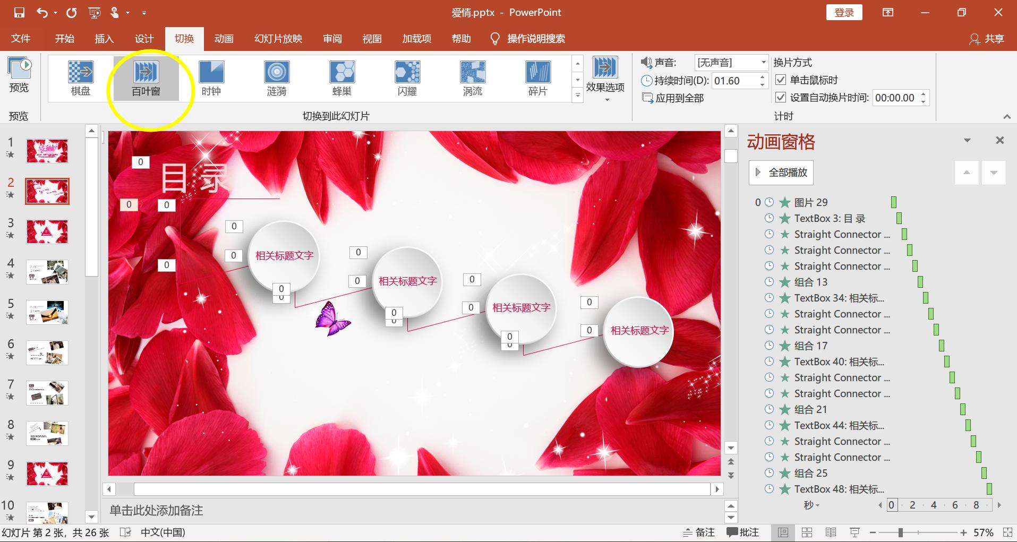The height and width of the screenshot is (542, 1017).
Task: Open the 动画 tab
Action: [x=224, y=39]
